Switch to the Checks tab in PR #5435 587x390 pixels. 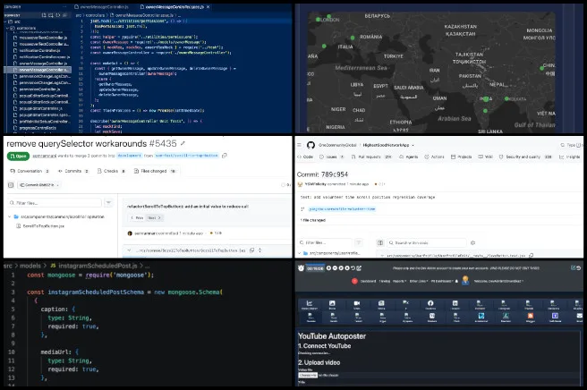tap(111, 171)
